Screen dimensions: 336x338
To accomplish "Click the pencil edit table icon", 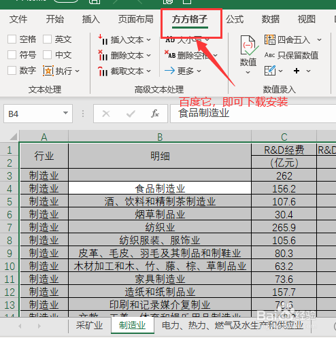I will click(270, 71).
